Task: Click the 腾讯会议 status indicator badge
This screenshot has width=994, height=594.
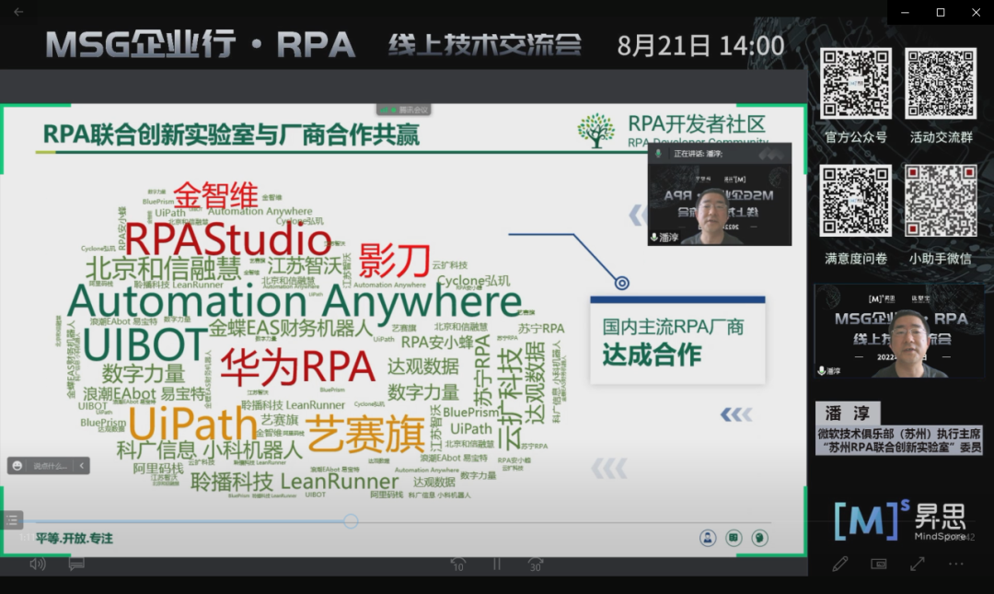Action: [x=404, y=110]
